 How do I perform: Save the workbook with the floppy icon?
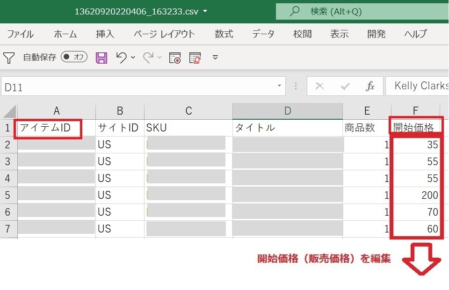[x=101, y=58]
